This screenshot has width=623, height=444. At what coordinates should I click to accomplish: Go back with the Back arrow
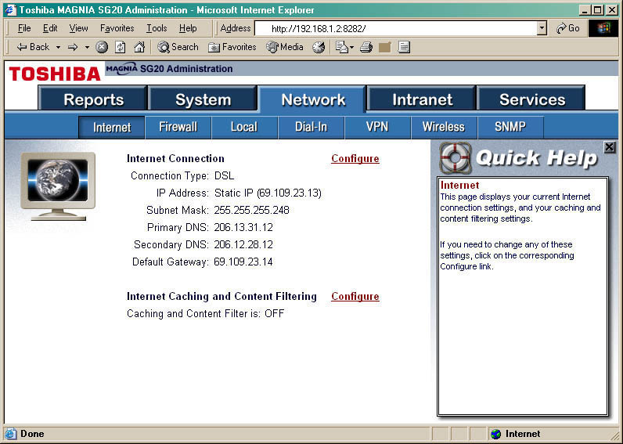(33, 47)
